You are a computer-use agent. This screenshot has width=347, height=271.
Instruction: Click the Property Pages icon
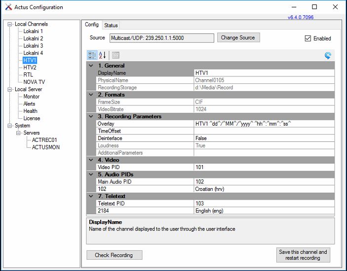tap(116, 55)
